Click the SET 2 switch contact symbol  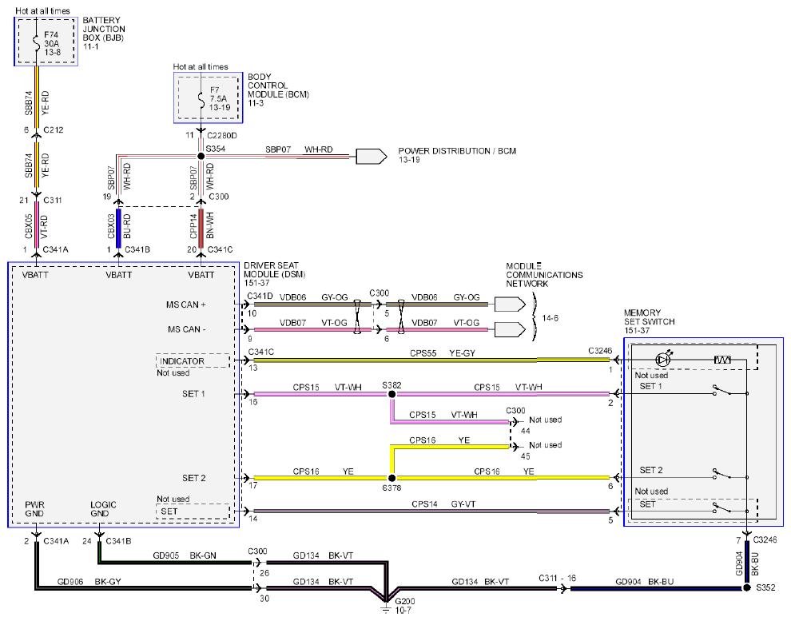click(723, 474)
